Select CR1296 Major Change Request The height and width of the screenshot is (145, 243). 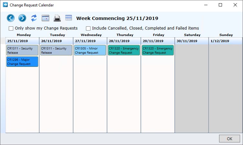tap(22, 61)
